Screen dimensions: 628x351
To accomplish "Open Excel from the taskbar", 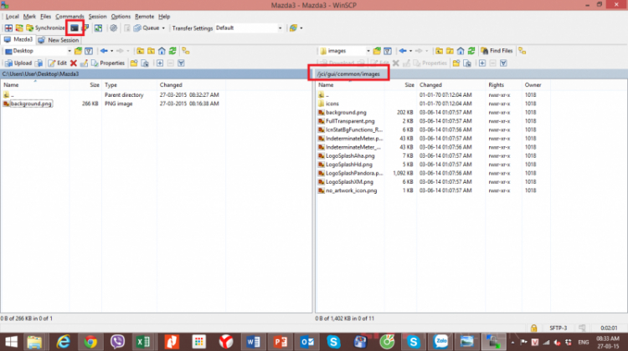I will pos(143,342).
